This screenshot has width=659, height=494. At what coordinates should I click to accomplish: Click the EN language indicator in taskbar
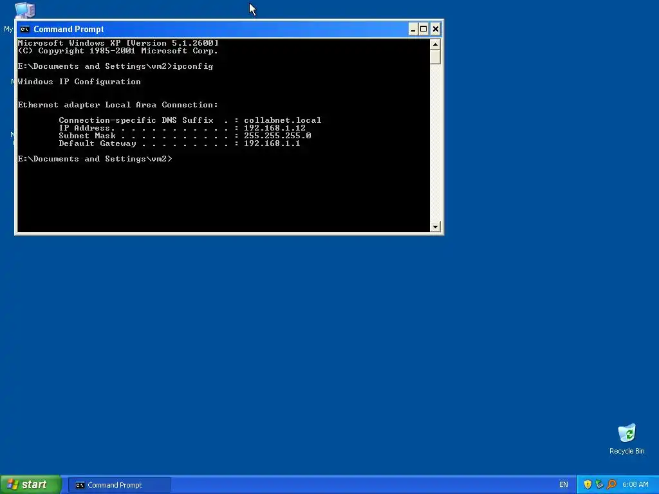coord(563,485)
